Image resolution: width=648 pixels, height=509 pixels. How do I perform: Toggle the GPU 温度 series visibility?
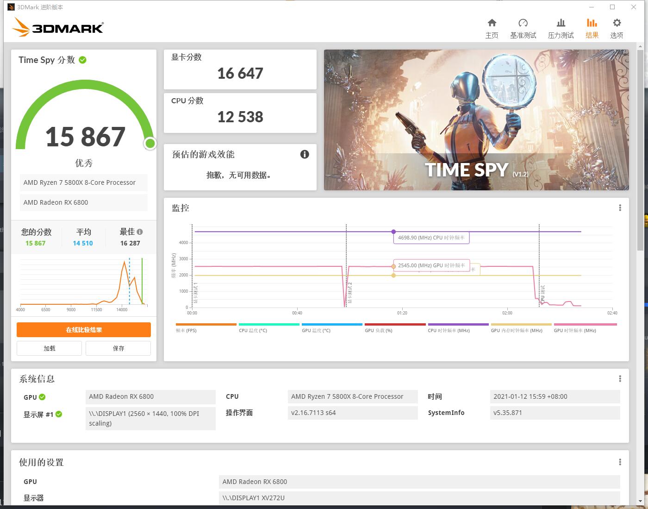click(x=332, y=327)
